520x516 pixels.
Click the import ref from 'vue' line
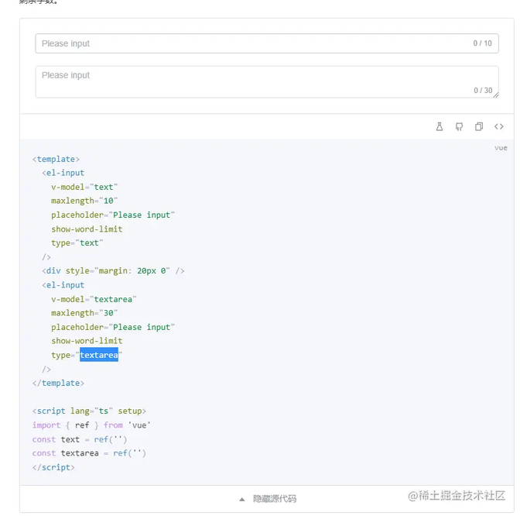pos(91,425)
